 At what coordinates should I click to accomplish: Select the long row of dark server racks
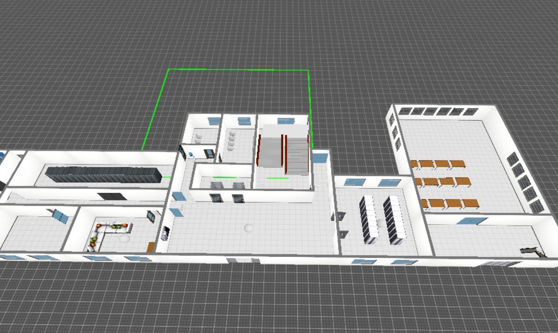click(x=103, y=175)
